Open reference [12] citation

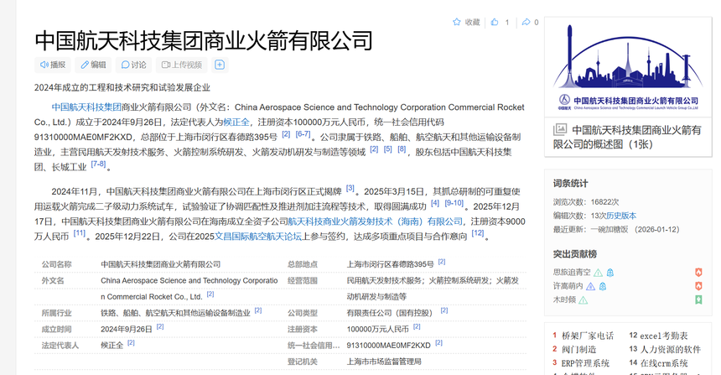pyautogui.click(x=478, y=233)
